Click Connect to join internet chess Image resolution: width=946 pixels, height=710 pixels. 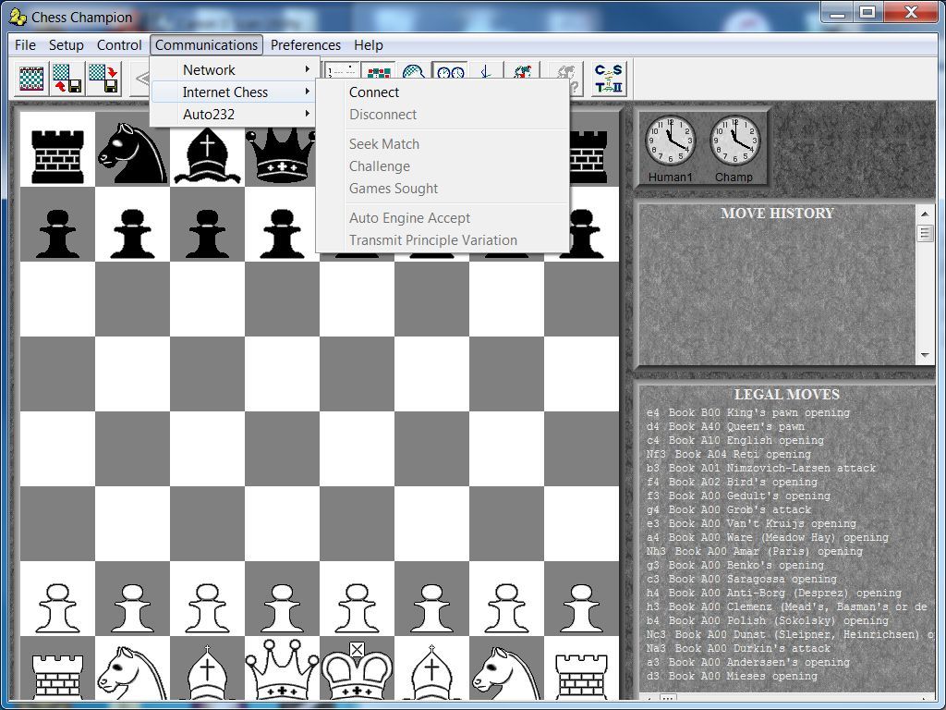coord(373,92)
